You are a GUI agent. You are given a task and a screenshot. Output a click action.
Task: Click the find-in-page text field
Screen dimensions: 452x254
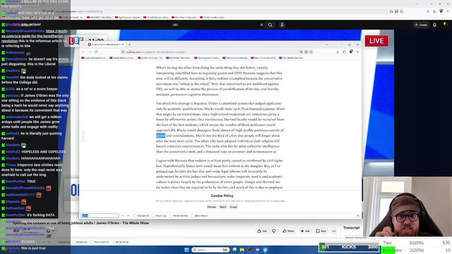(x=100, y=216)
